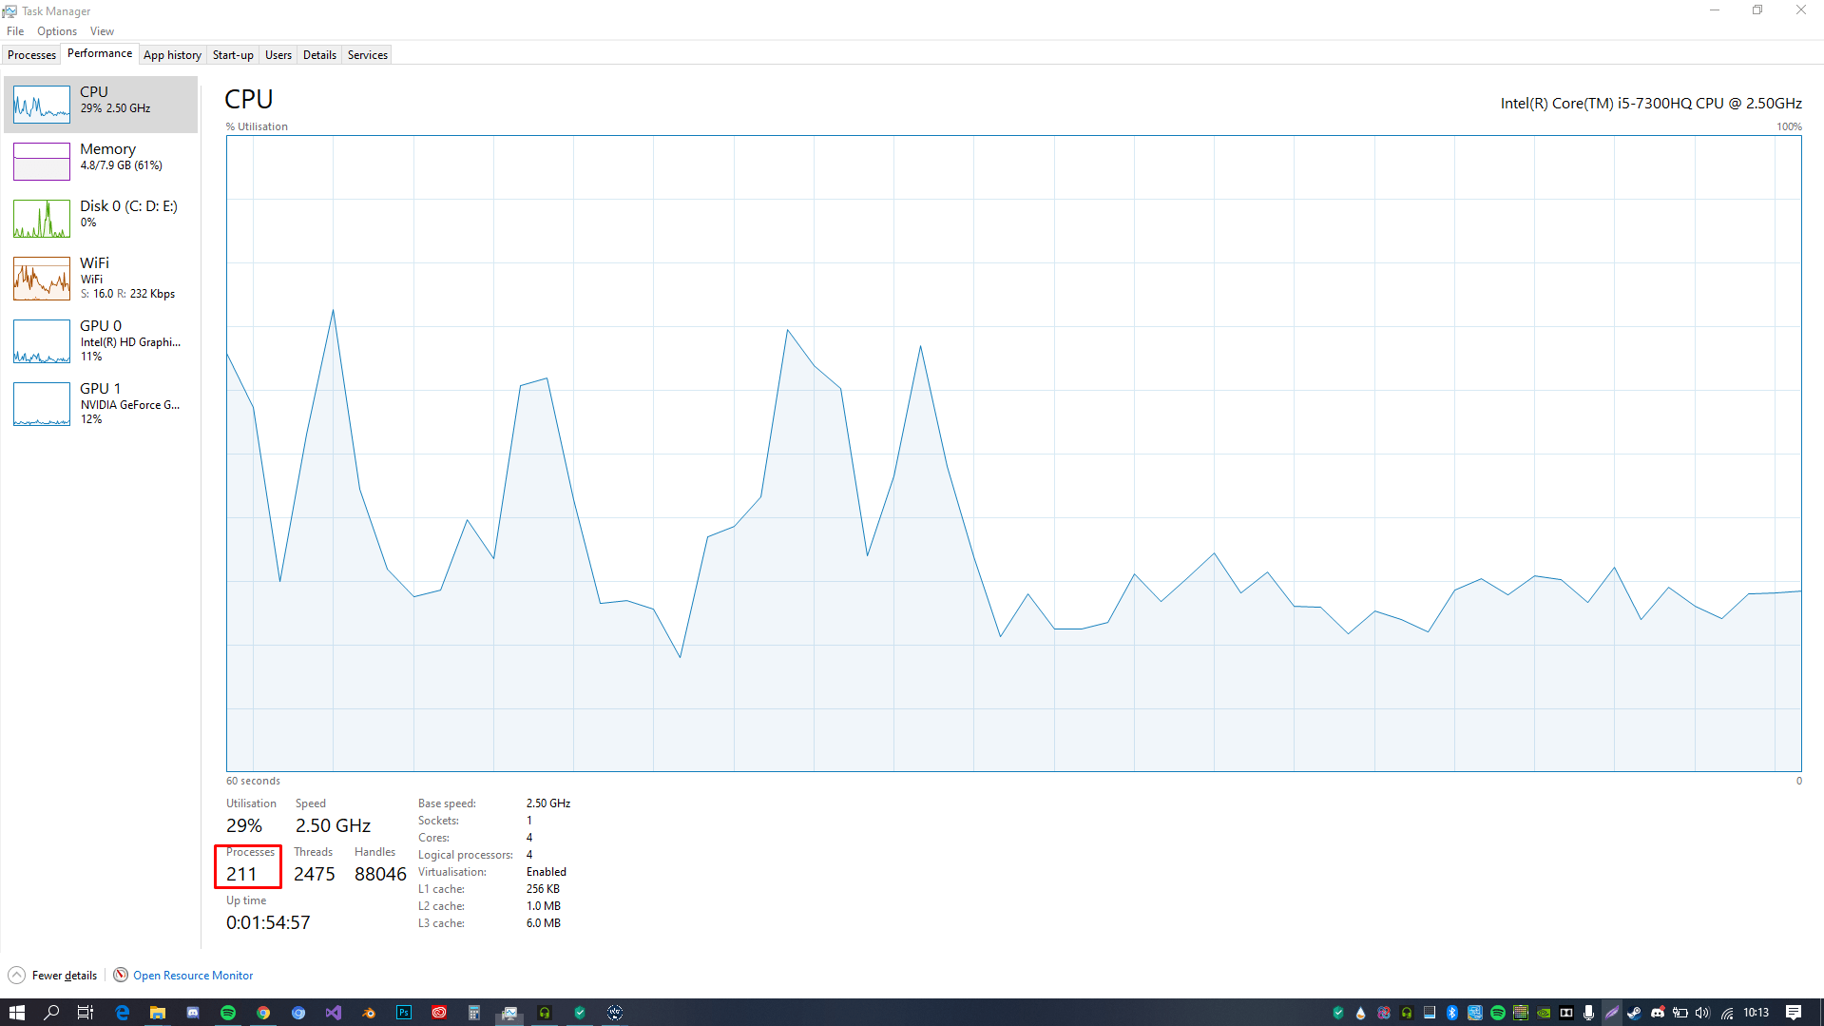
Task: Open the Memory performance section
Action: (x=101, y=162)
